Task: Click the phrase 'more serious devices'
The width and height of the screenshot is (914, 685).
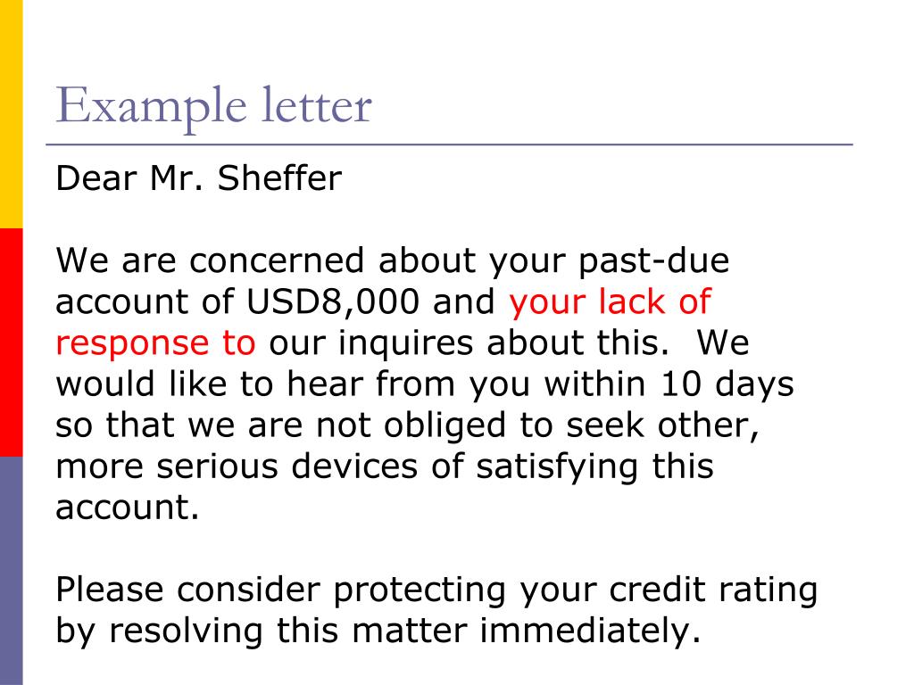Action: pyautogui.click(x=237, y=466)
